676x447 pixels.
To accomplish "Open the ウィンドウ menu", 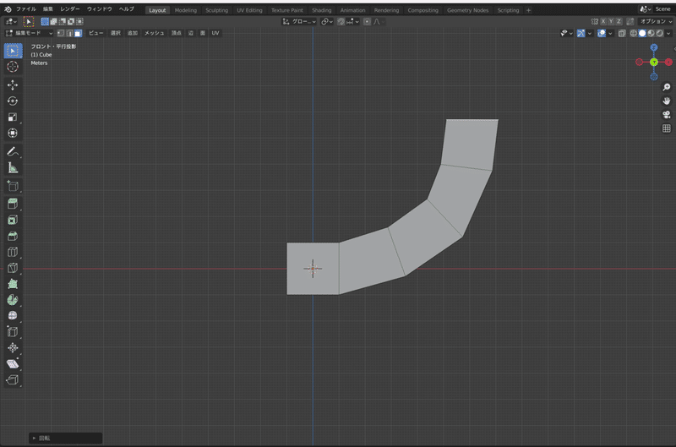I will point(99,9).
